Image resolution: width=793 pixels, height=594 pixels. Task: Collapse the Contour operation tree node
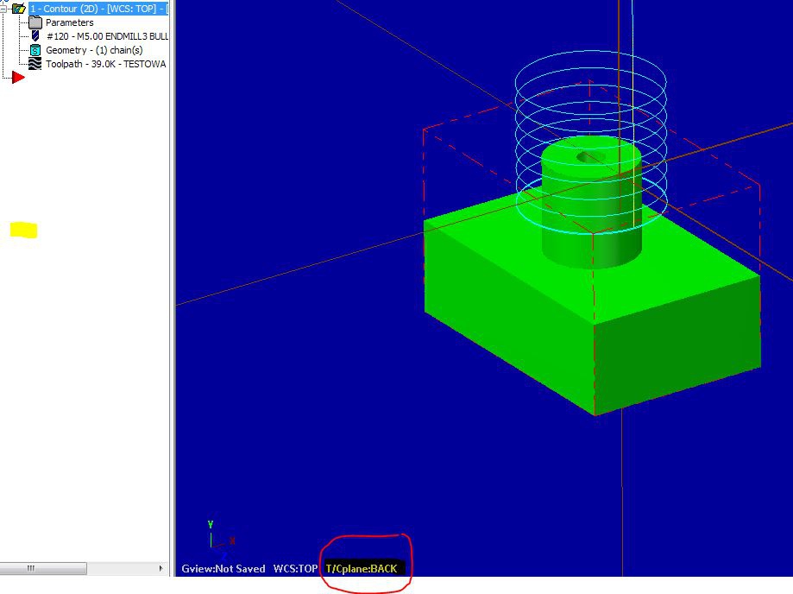point(3,9)
